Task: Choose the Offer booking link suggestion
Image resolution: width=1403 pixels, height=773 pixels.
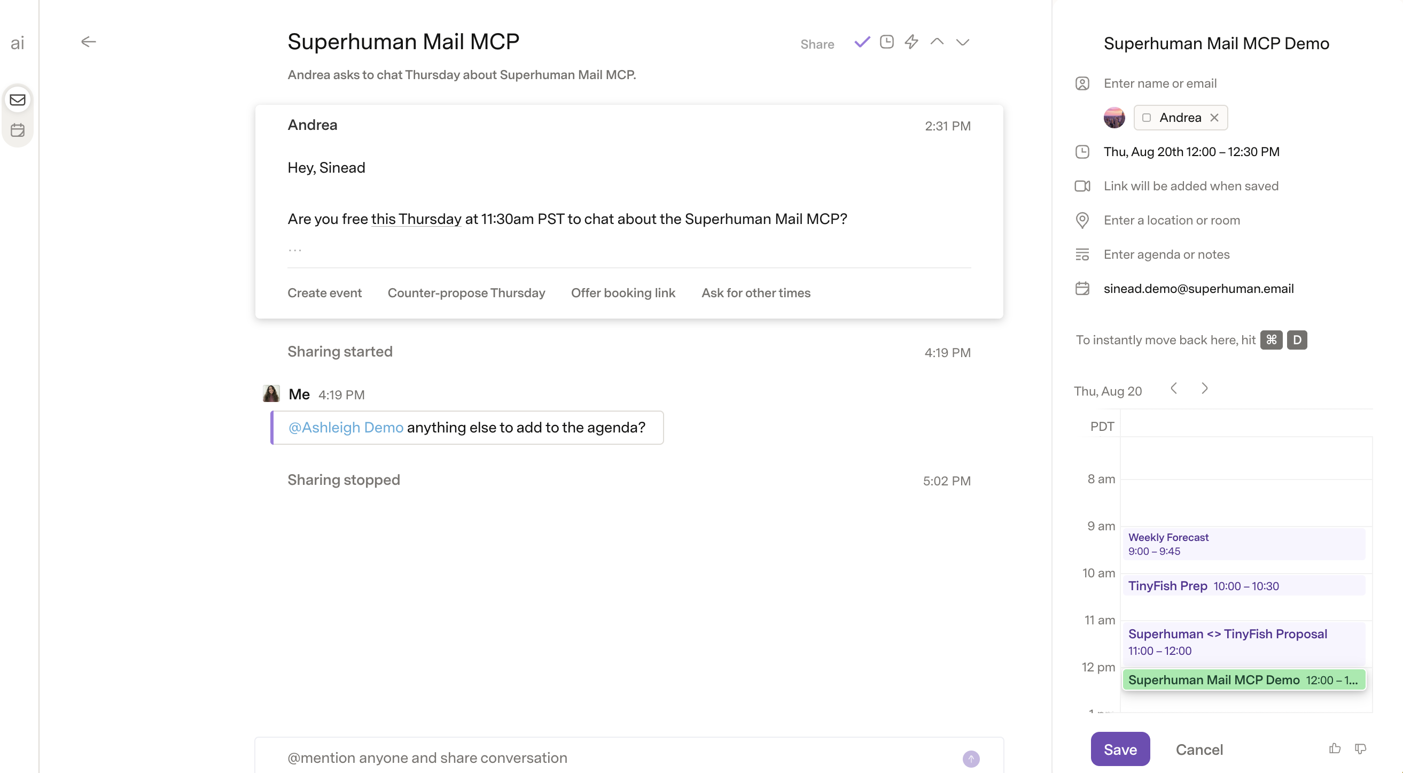Action: point(623,293)
